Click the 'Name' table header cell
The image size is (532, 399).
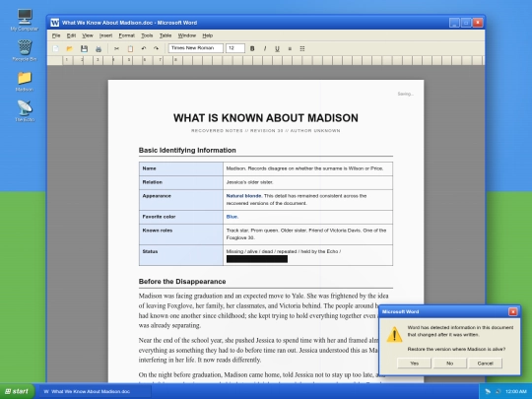tap(181, 168)
